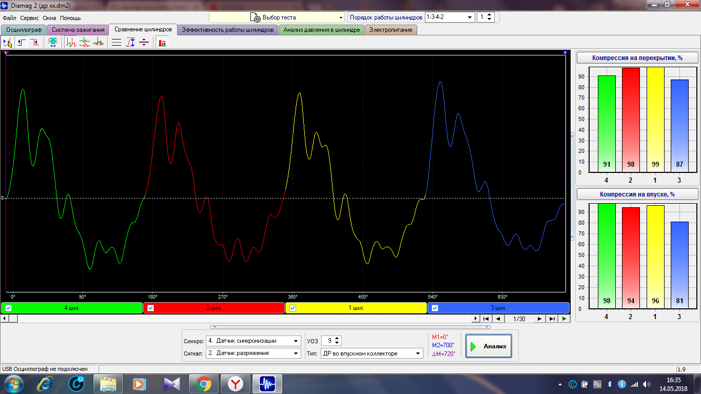
Task: Open the Сервис menu
Action: pyautogui.click(x=30, y=18)
